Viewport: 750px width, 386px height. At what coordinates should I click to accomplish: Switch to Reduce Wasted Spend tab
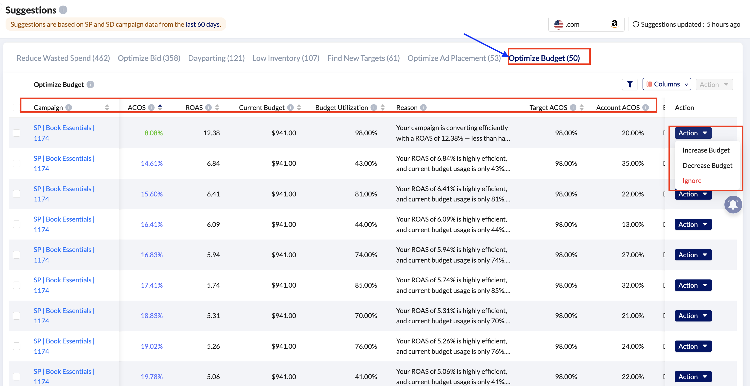(63, 58)
